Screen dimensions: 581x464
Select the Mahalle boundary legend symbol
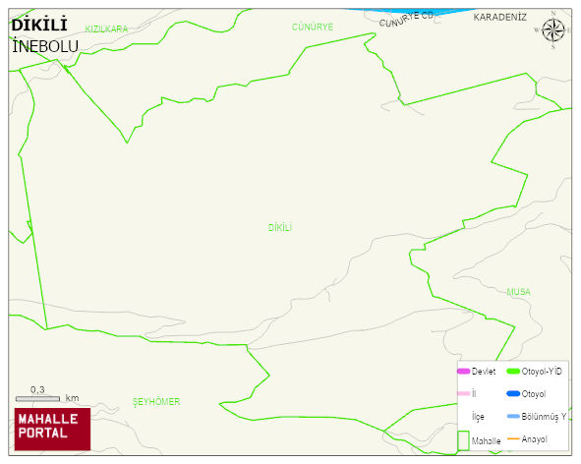coord(463,440)
